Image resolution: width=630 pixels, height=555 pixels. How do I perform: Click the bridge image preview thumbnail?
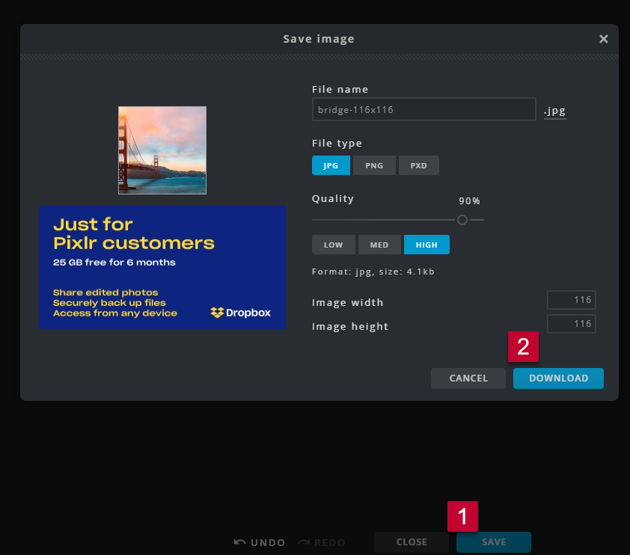pyautogui.click(x=162, y=150)
